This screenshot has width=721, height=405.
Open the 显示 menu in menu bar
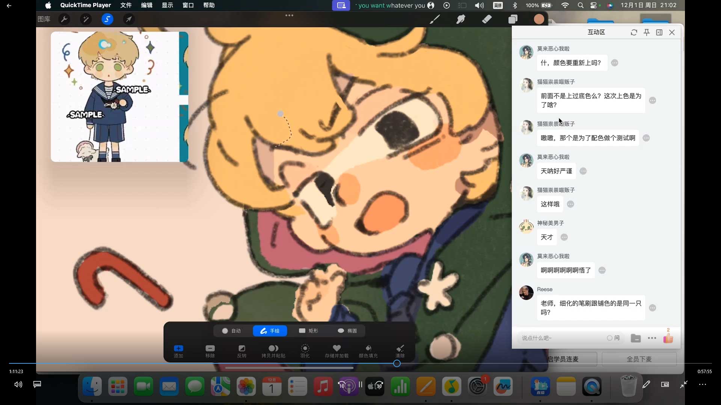coord(167,5)
